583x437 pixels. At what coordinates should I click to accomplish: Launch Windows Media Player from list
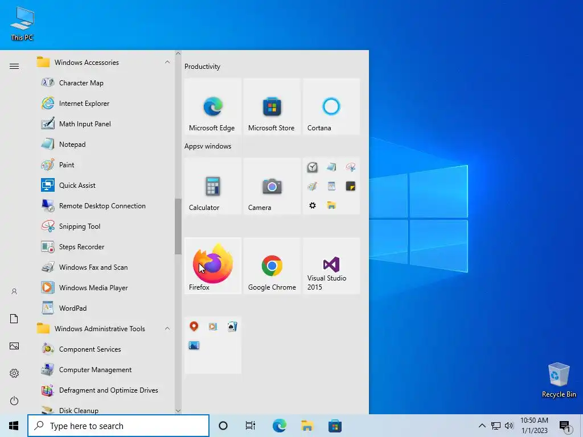tap(102, 287)
